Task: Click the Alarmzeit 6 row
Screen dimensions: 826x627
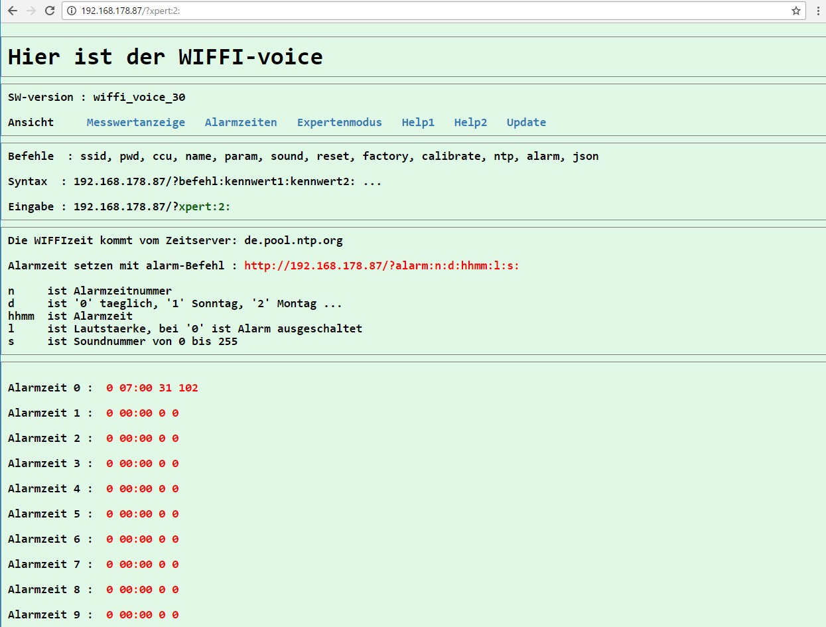Action: [93, 539]
